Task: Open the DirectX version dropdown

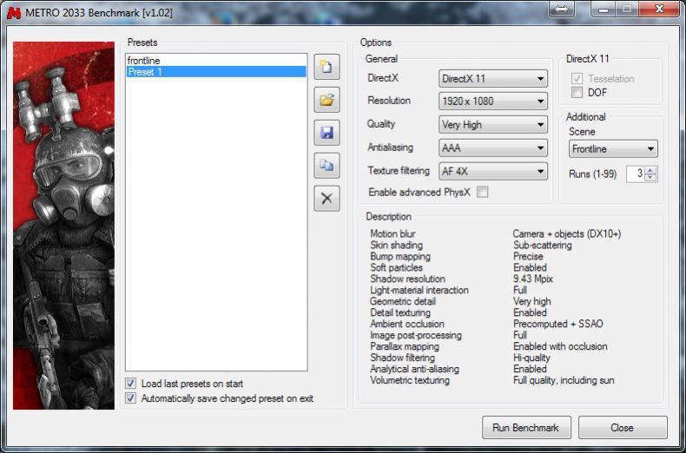Action: 493,79
